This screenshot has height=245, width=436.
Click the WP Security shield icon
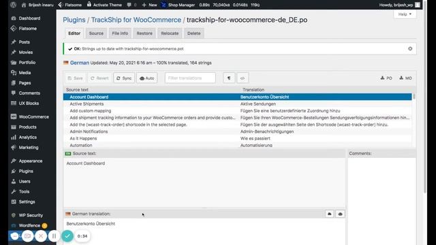click(x=14, y=215)
